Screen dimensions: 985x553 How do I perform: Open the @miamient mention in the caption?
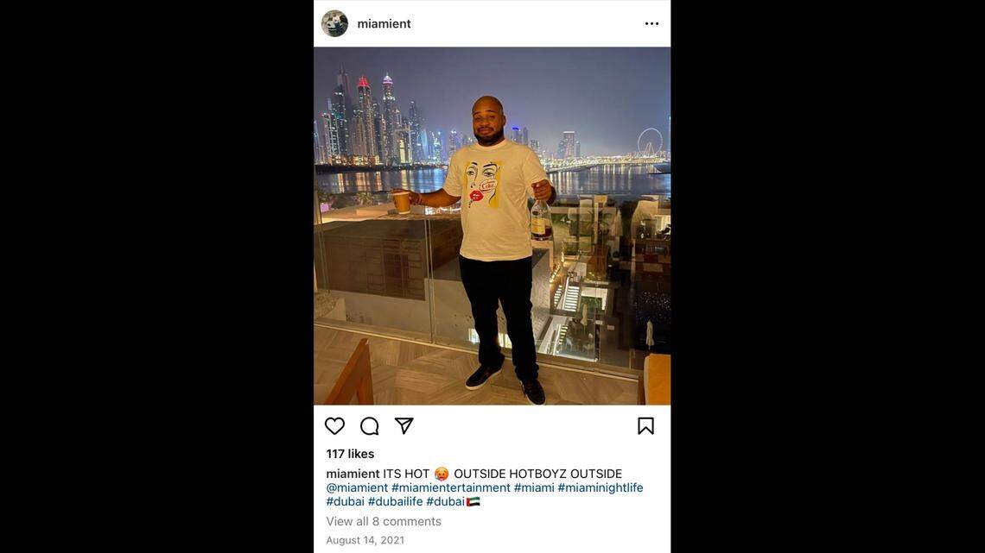click(x=357, y=487)
